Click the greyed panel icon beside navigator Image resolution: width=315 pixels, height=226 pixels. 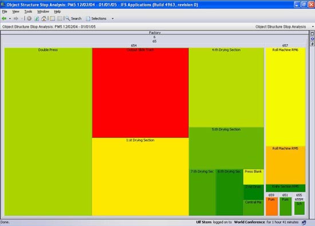click(x=60, y=18)
